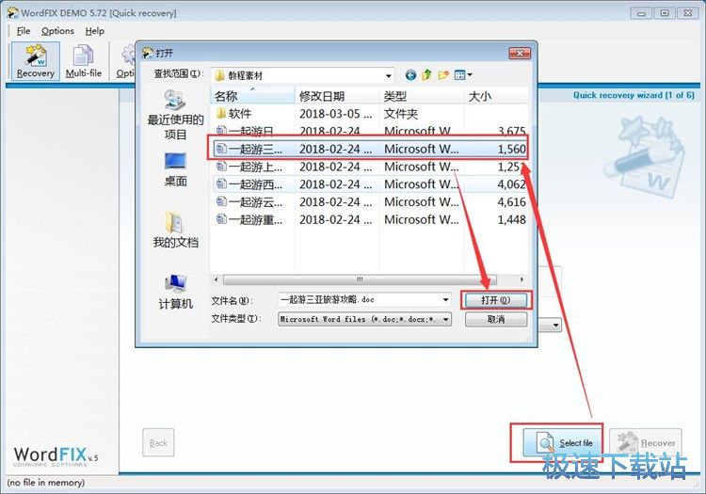
Task: Sort files by 修改日期 column header
Action: (337, 96)
